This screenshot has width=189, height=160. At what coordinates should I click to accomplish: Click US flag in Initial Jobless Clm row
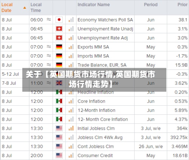coord(59,128)
